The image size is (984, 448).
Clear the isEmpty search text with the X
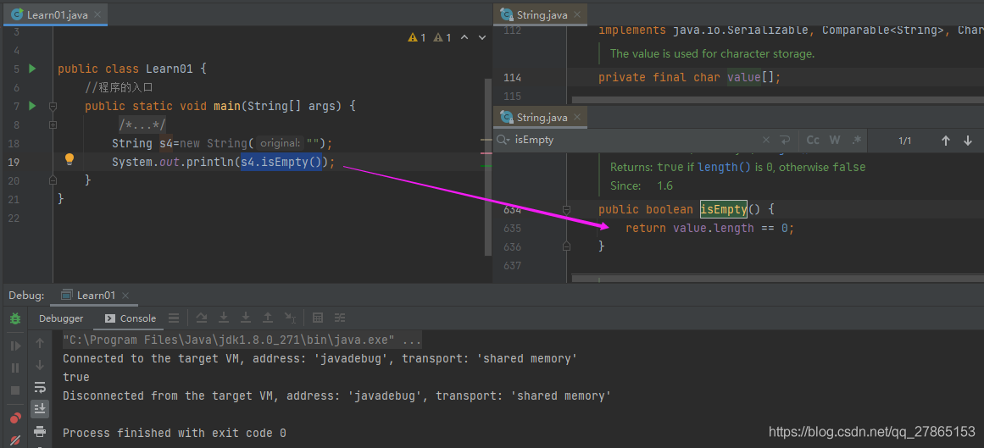coord(766,140)
